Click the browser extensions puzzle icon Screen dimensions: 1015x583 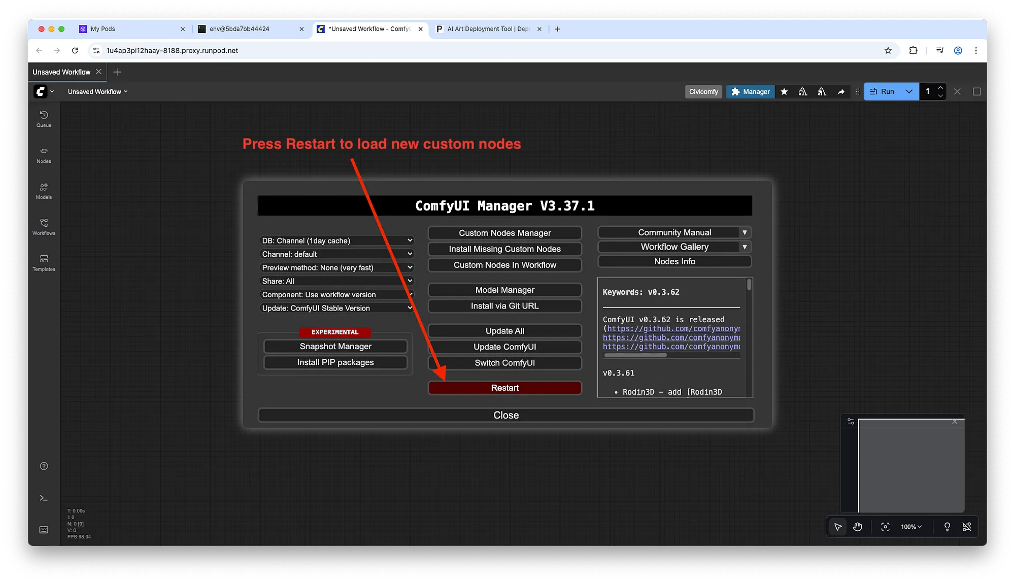point(913,50)
